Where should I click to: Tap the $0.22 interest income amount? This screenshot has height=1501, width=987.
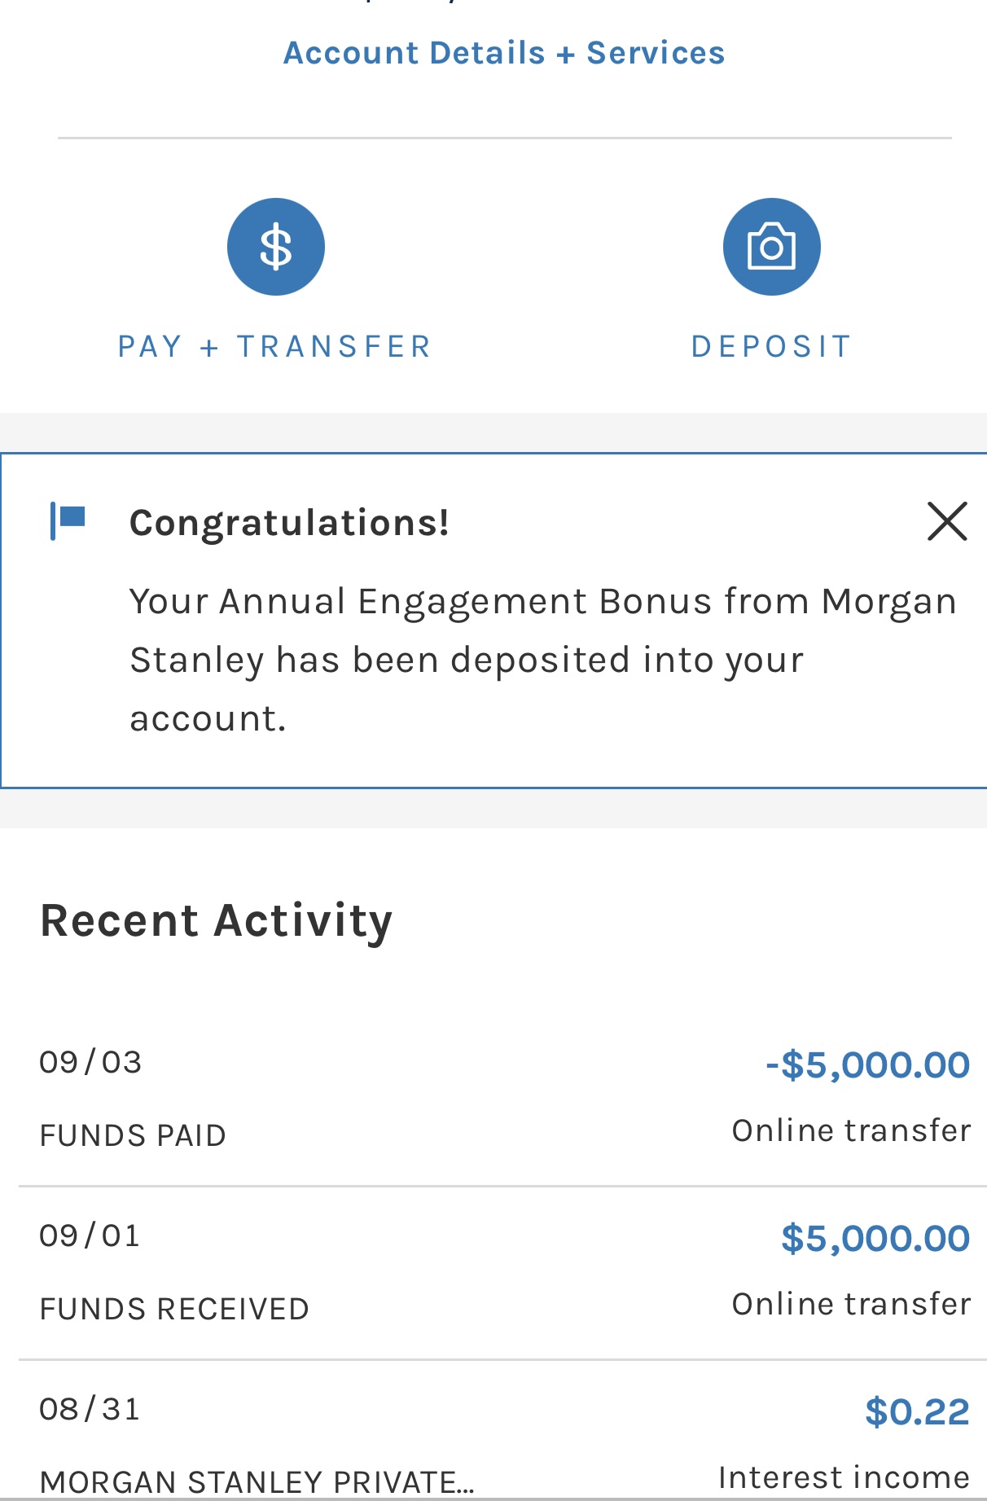917,1412
